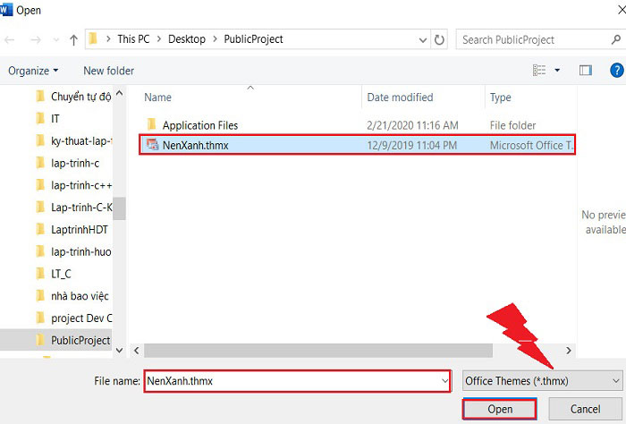The width and height of the screenshot is (626, 424).
Task: Sort files by Date modified column
Action: (x=400, y=98)
